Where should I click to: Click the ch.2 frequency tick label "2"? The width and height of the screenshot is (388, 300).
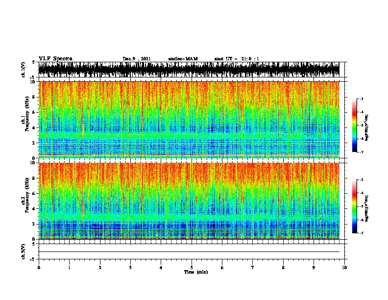click(34, 224)
